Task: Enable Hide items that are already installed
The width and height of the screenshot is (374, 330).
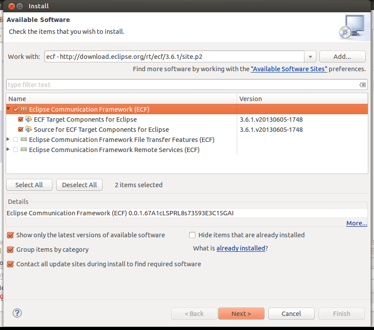Action: [192, 235]
